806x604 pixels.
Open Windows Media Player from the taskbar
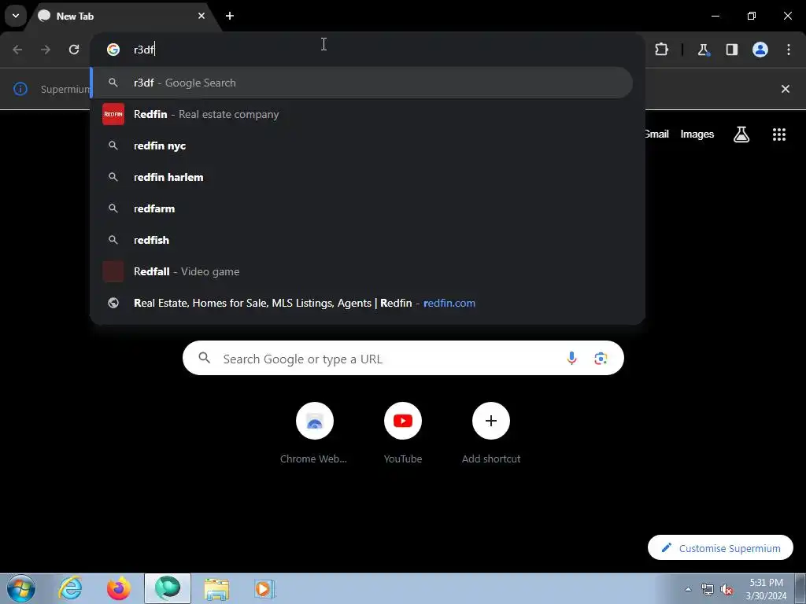[x=264, y=588]
